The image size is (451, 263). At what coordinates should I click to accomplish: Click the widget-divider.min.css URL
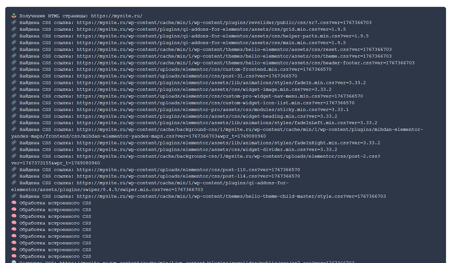(207, 150)
